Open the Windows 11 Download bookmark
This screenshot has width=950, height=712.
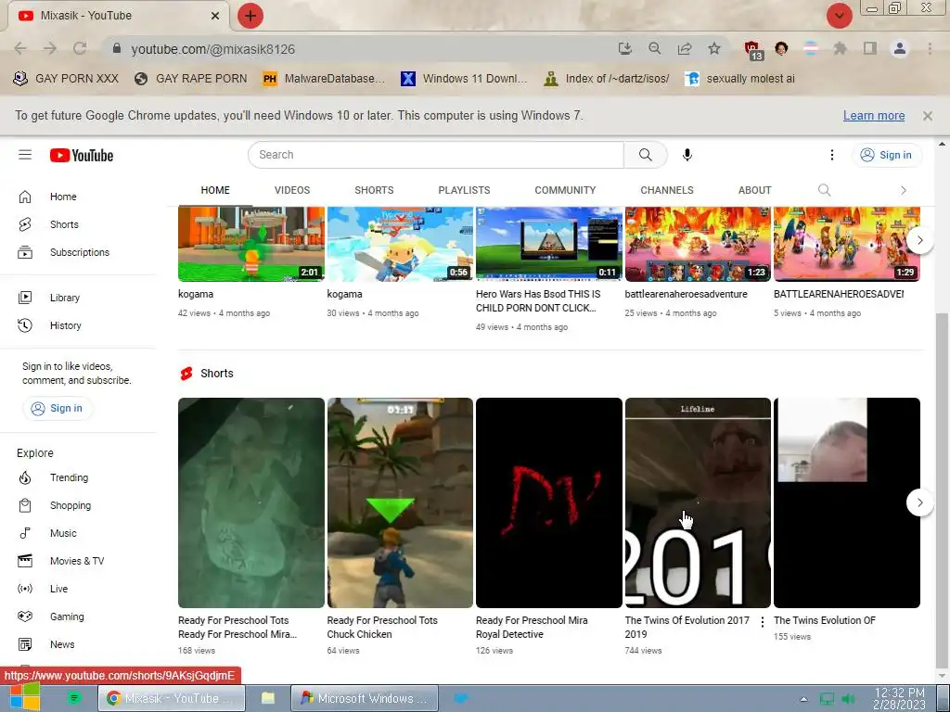tap(464, 79)
